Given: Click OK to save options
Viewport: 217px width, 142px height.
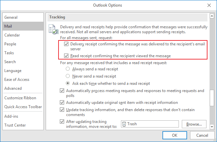Looking at the screenshot, I should [x=175, y=135].
